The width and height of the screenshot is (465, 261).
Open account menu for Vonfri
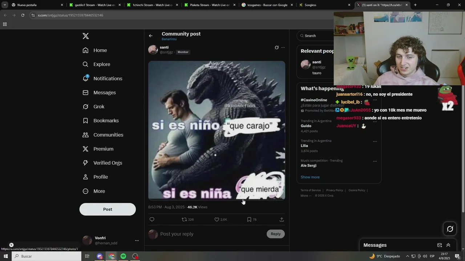coord(137,240)
